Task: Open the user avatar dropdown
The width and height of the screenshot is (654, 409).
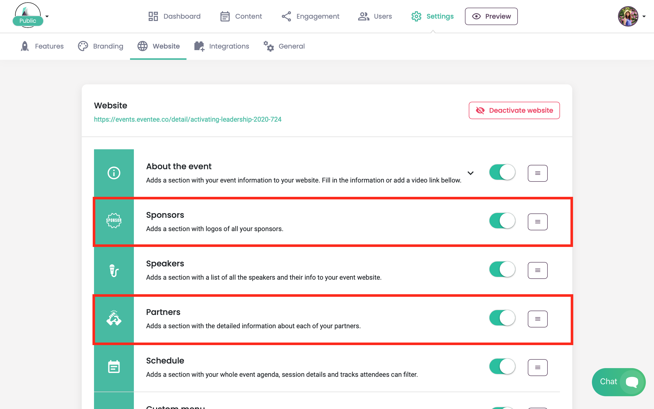Action: (632, 16)
